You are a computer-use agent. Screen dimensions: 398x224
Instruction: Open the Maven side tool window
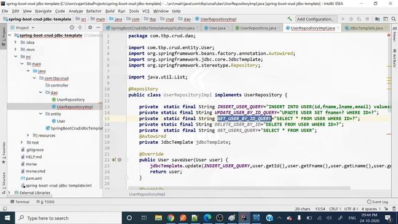click(x=395, y=35)
